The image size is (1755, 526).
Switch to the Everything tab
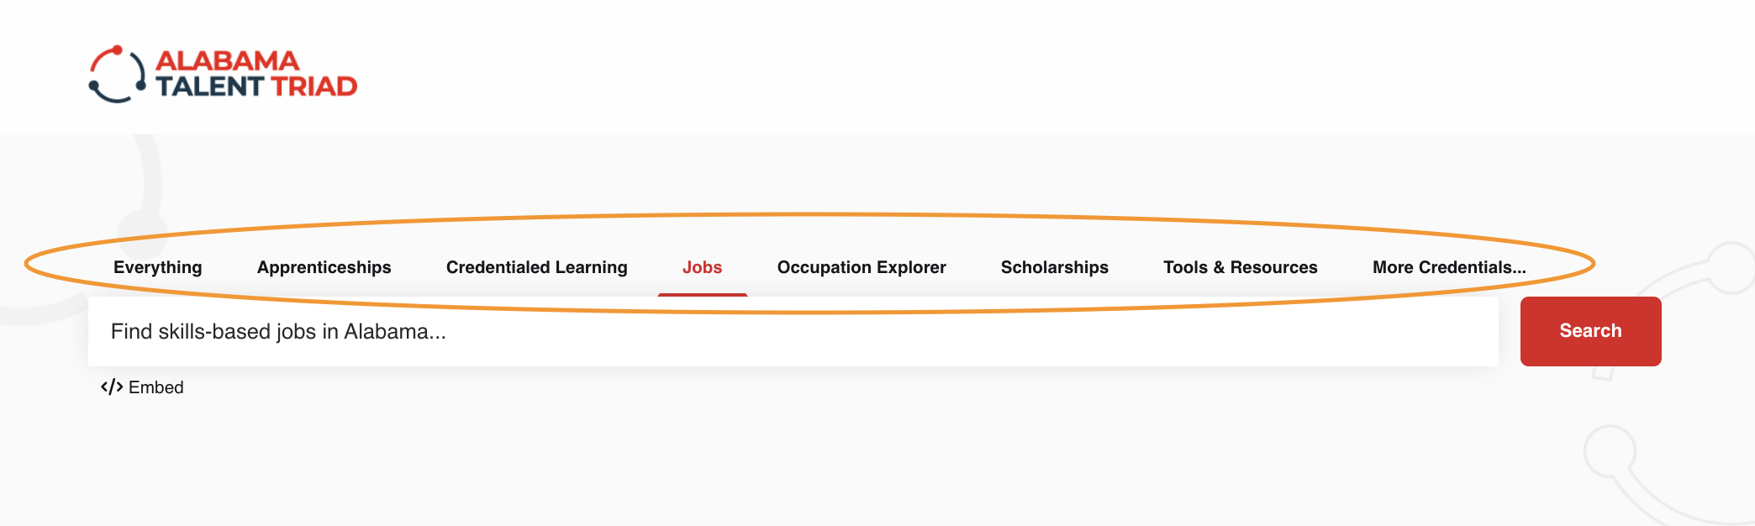(158, 267)
